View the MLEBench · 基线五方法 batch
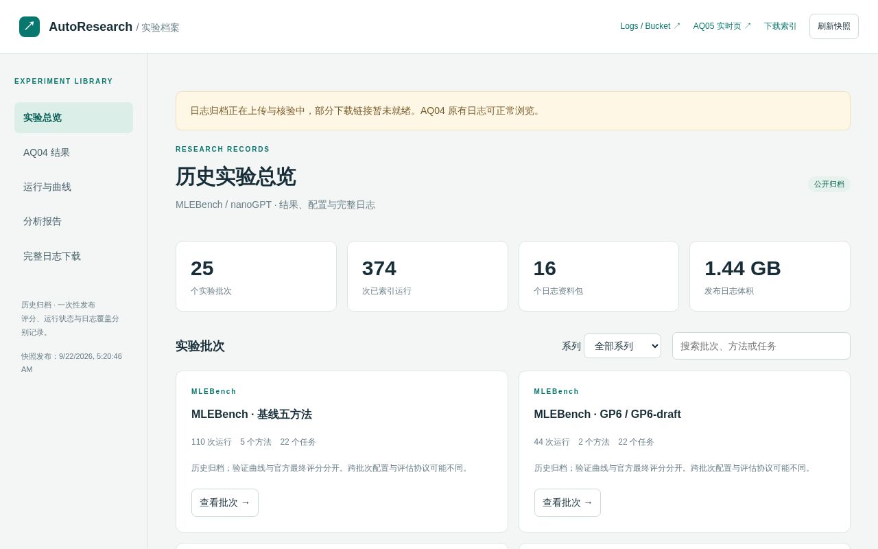 point(225,502)
